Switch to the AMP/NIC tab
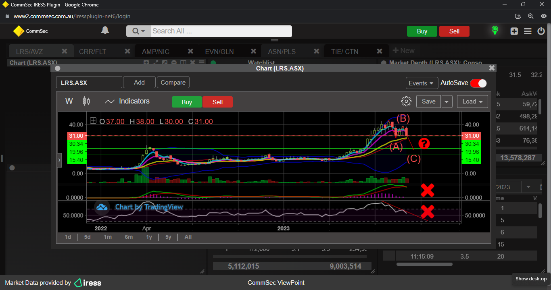Image resolution: width=551 pixels, height=290 pixels. click(x=156, y=52)
